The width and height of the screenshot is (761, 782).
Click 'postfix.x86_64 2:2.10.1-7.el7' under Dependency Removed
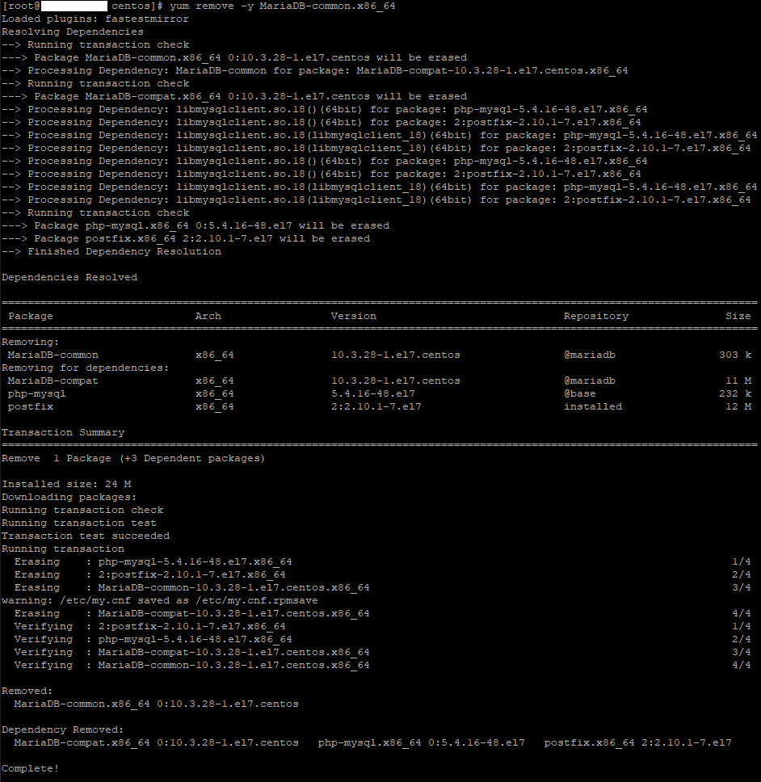click(638, 743)
